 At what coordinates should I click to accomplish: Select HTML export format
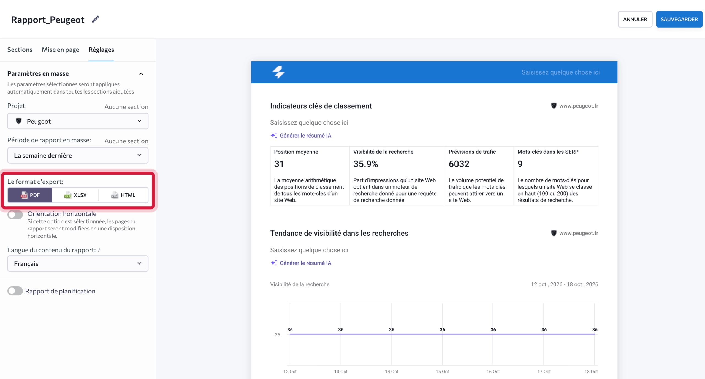pos(123,195)
